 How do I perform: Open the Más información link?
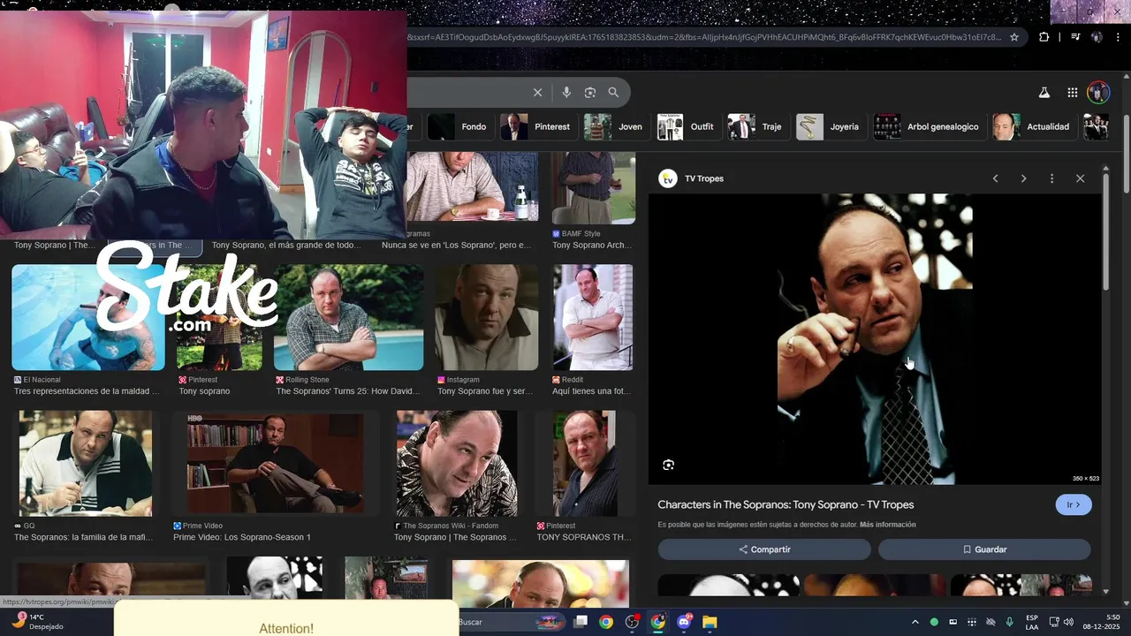(x=888, y=525)
